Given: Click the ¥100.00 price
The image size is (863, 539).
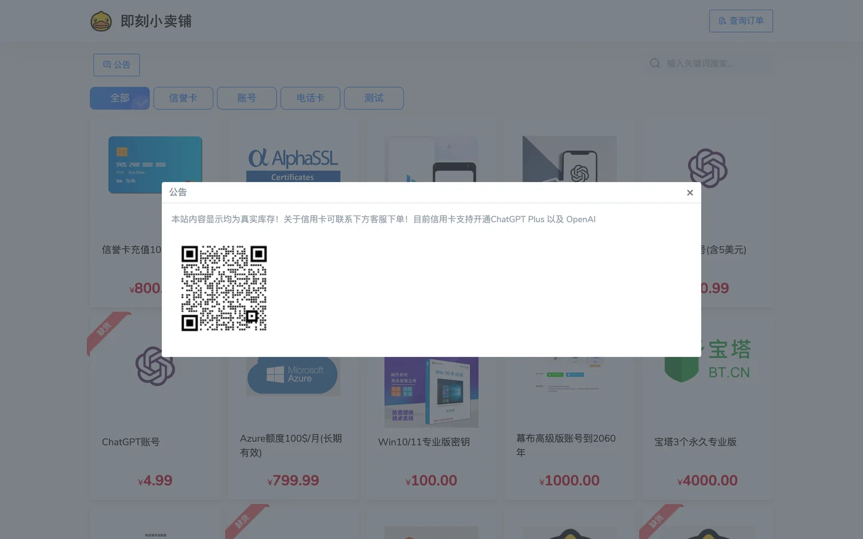Looking at the screenshot, I should 431,480.
